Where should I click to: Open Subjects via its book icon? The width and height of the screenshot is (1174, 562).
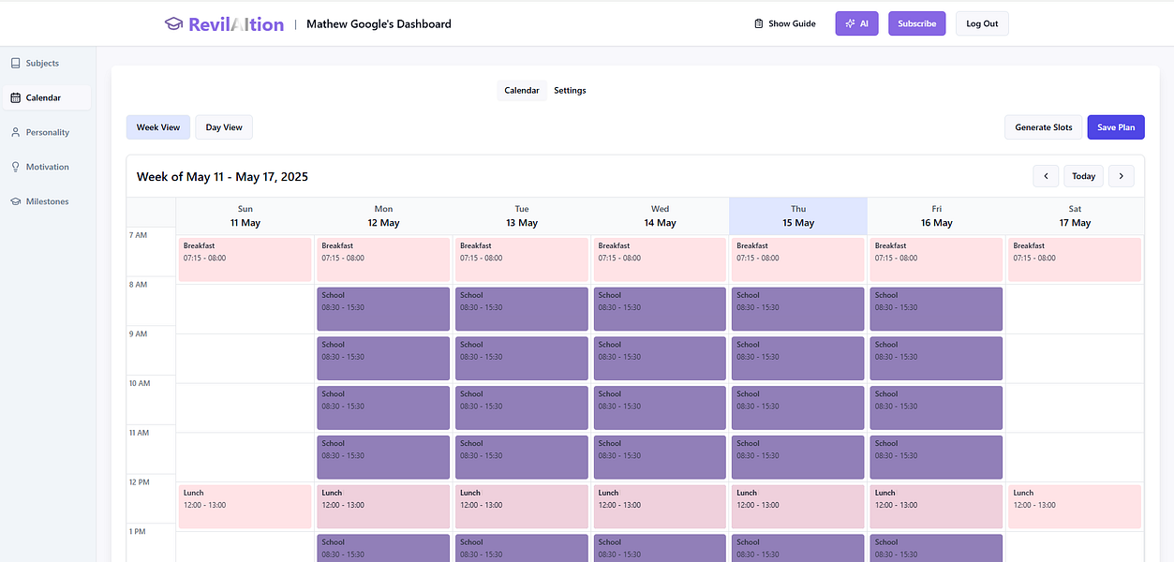[15, 64]
